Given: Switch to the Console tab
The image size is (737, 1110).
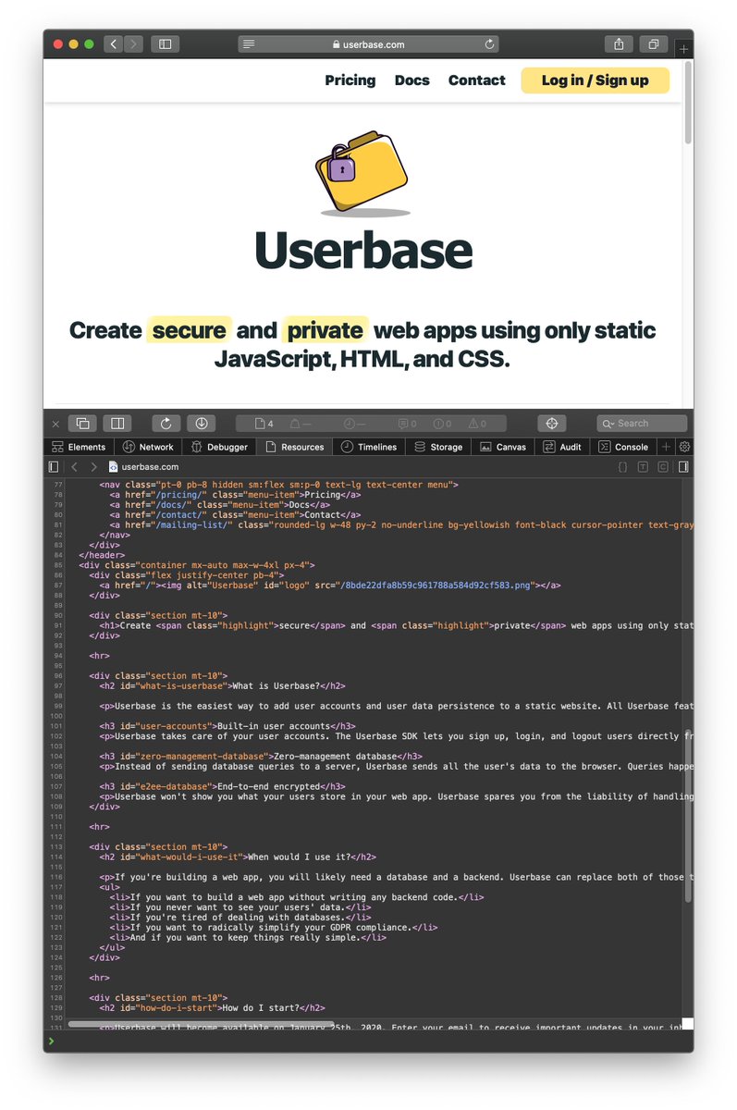Looking at the screenshot, I should coord(624,447).
